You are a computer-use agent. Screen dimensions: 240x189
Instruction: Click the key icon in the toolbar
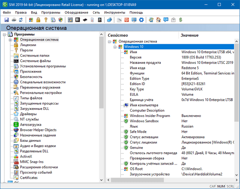coord(46,19)
